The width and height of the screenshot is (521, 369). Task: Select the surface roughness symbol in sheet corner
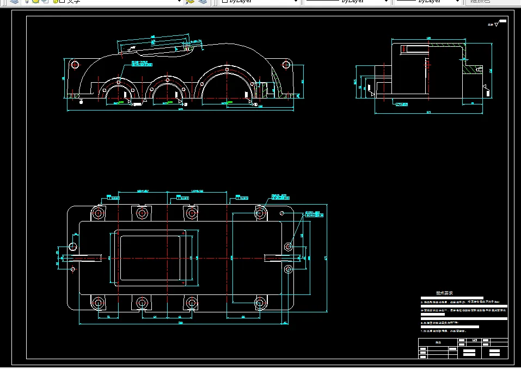[497, 23]
